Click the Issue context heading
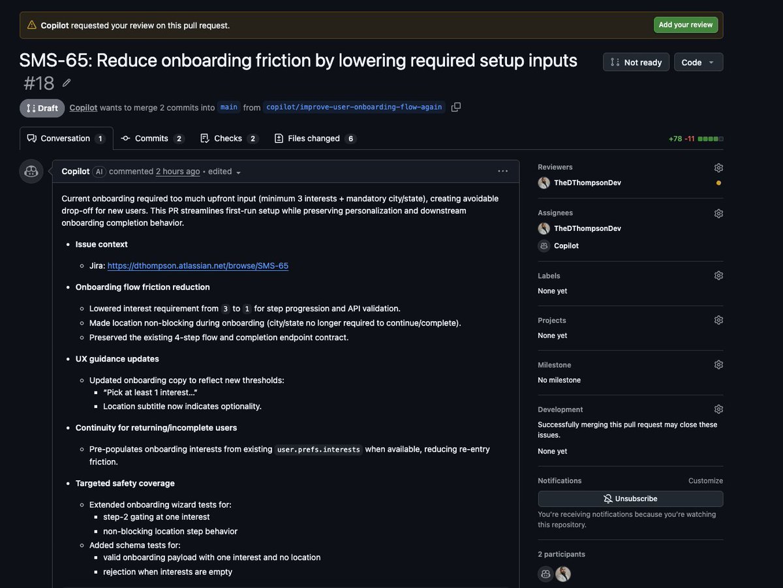783x588 pixels. 102,244
